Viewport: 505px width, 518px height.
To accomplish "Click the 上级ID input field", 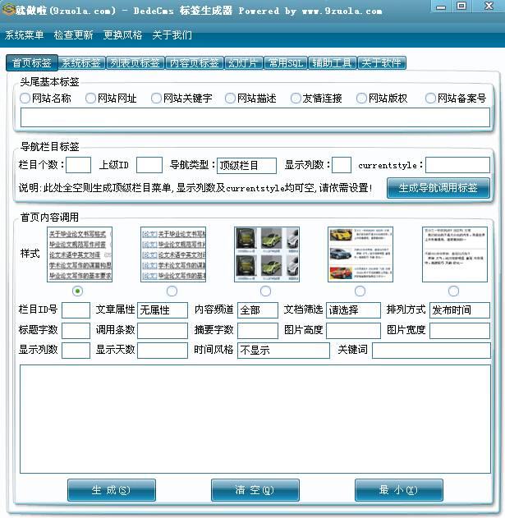I will (x=149, y=165).
